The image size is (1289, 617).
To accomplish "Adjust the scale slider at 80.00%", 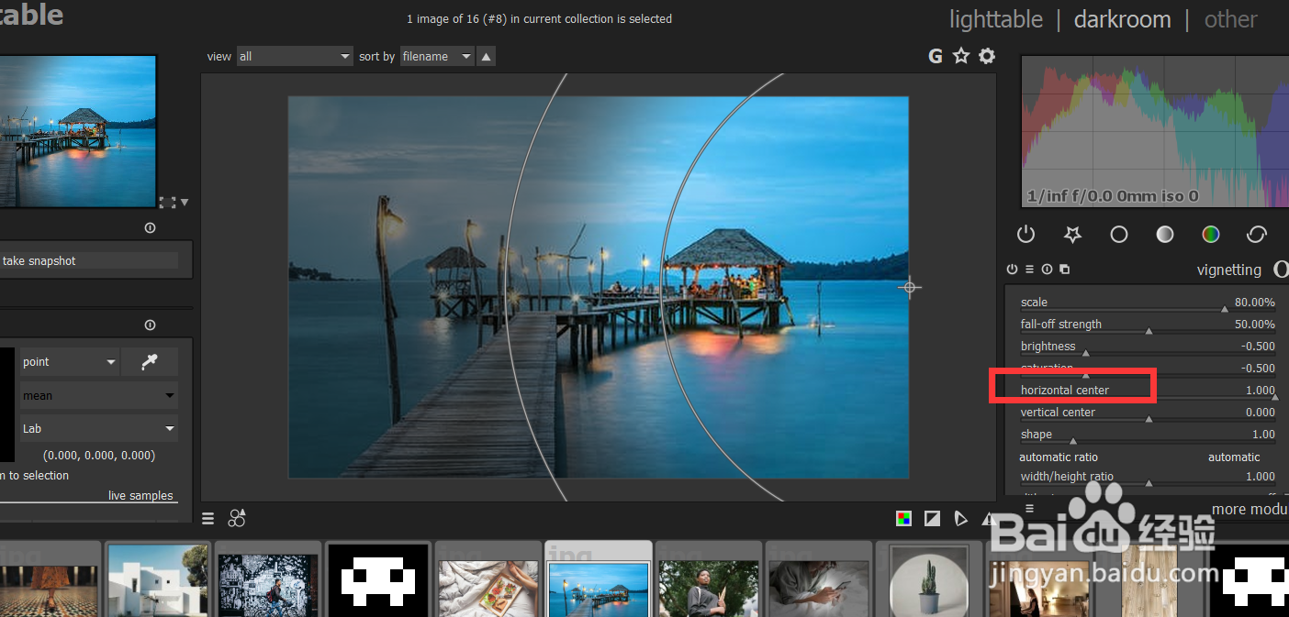I will (1148, 303).
